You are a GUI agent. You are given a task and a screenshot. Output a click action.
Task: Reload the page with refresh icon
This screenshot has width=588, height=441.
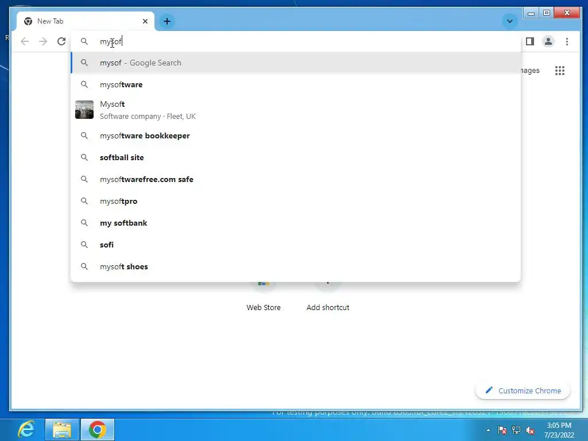coord(61,41)
